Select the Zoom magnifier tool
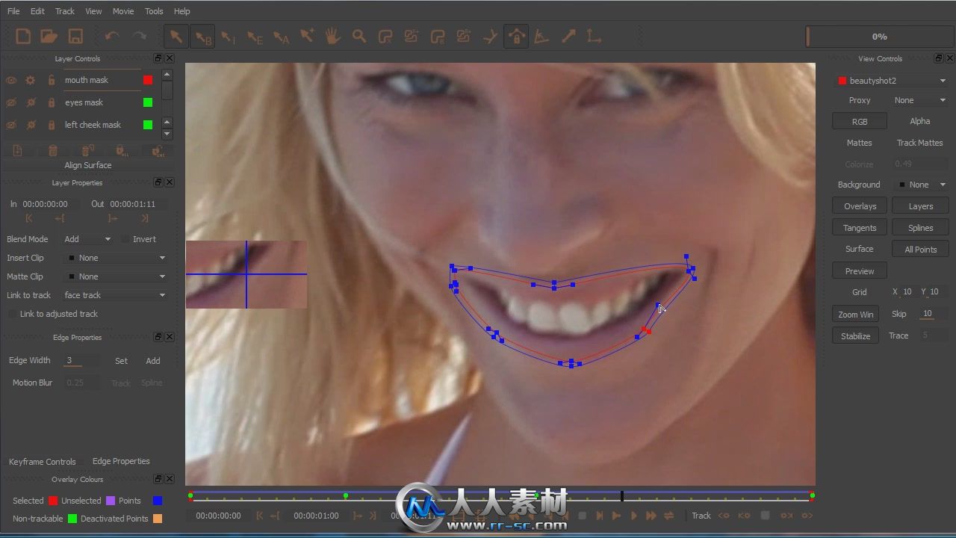 point(359,36)
